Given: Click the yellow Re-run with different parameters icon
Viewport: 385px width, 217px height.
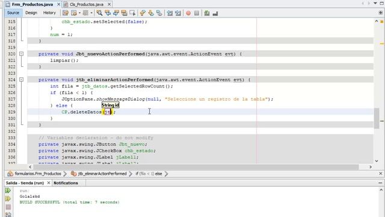Looking at the screenshot, I should (x=8, y=198).
